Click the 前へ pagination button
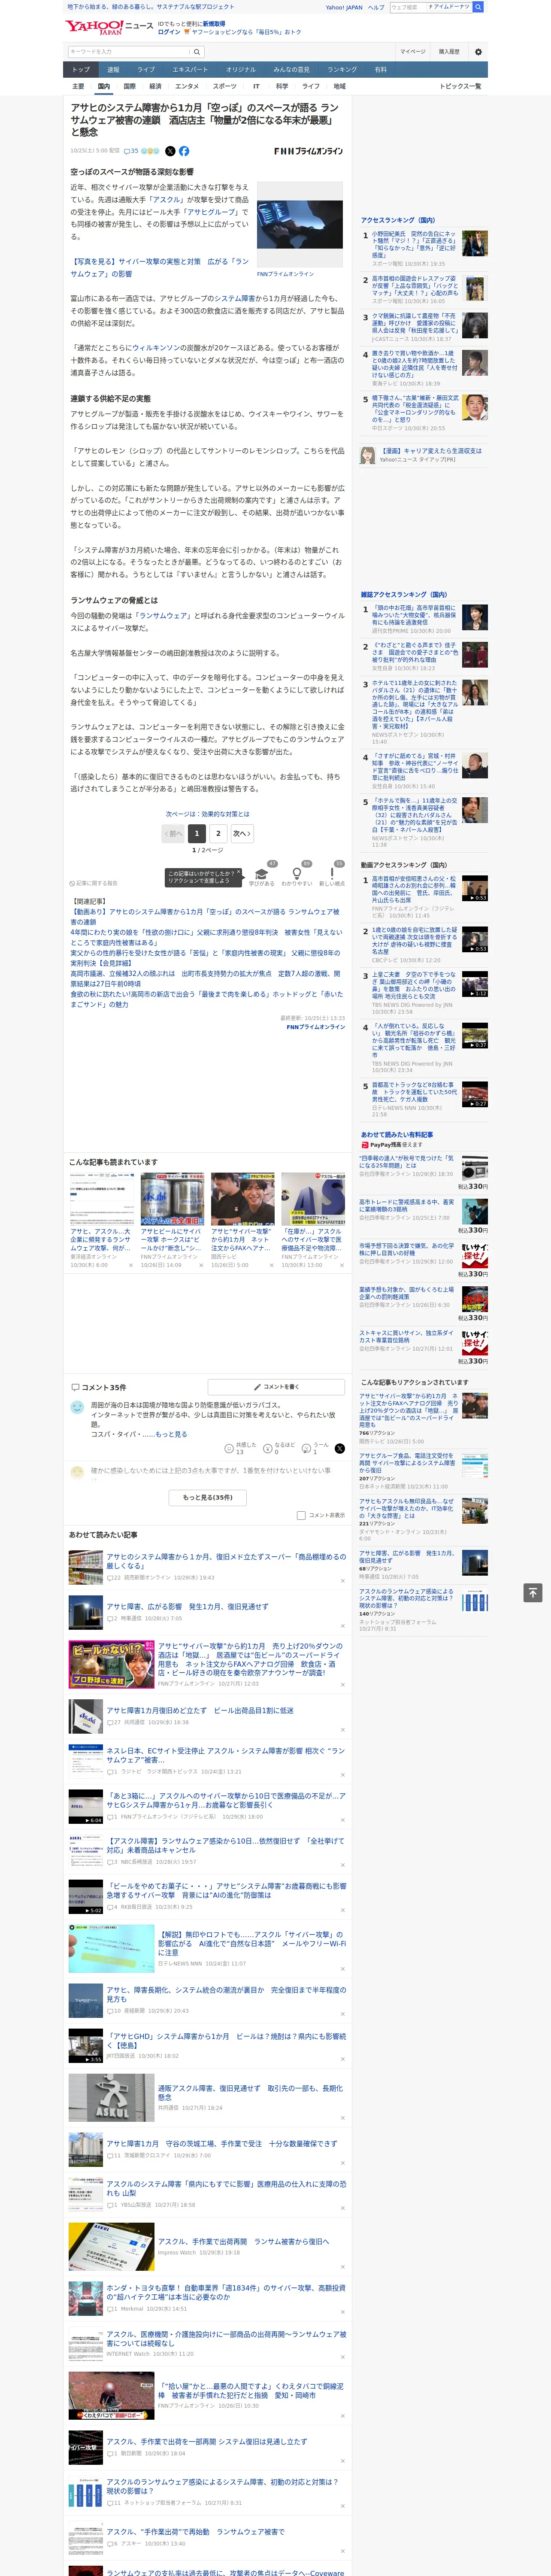Screen dimensions: 551x2576 pyautogui.click(x=173, y=833)
